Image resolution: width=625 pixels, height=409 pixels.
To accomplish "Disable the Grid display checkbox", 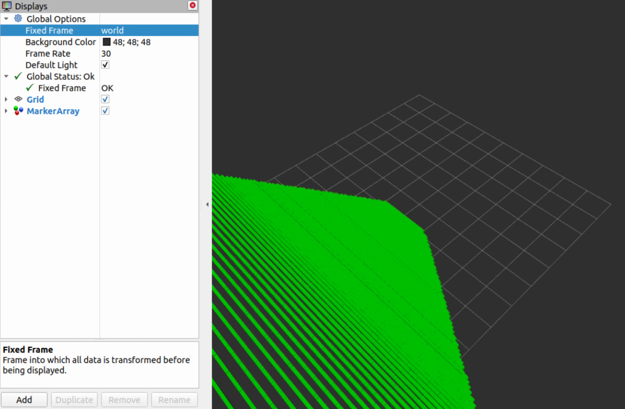I will click(x=105, y=99).
